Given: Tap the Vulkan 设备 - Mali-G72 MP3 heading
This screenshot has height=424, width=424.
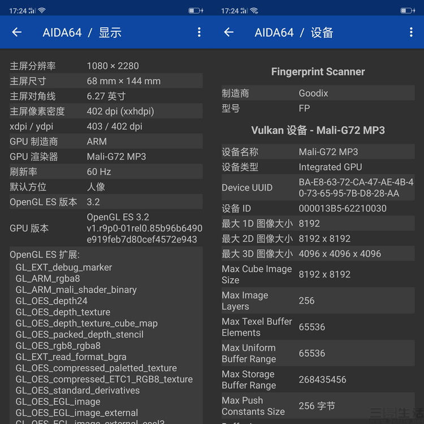Looking at the screenshot, I should pos(318,130).
